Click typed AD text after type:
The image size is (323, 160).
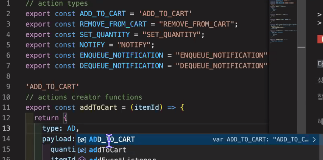[71, 128]
